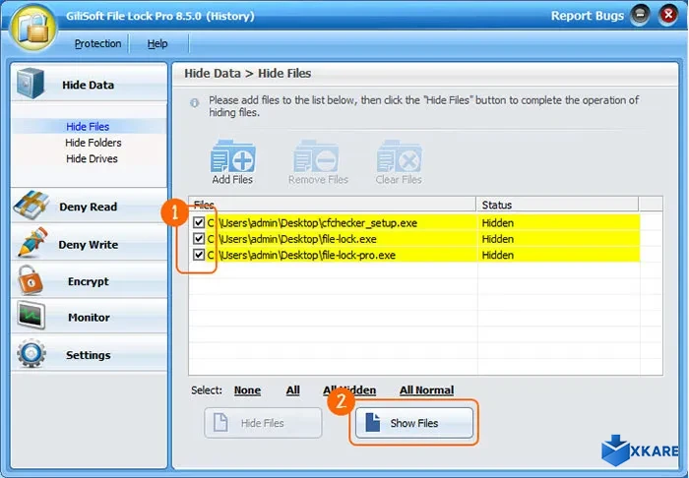Click Hidden status of file-lock-pro.exe

click(x=497, y=256)
